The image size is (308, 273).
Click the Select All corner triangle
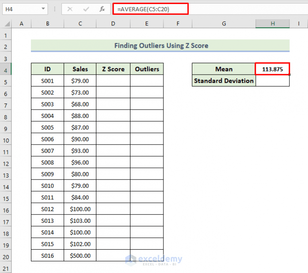(x=7, y=24)
